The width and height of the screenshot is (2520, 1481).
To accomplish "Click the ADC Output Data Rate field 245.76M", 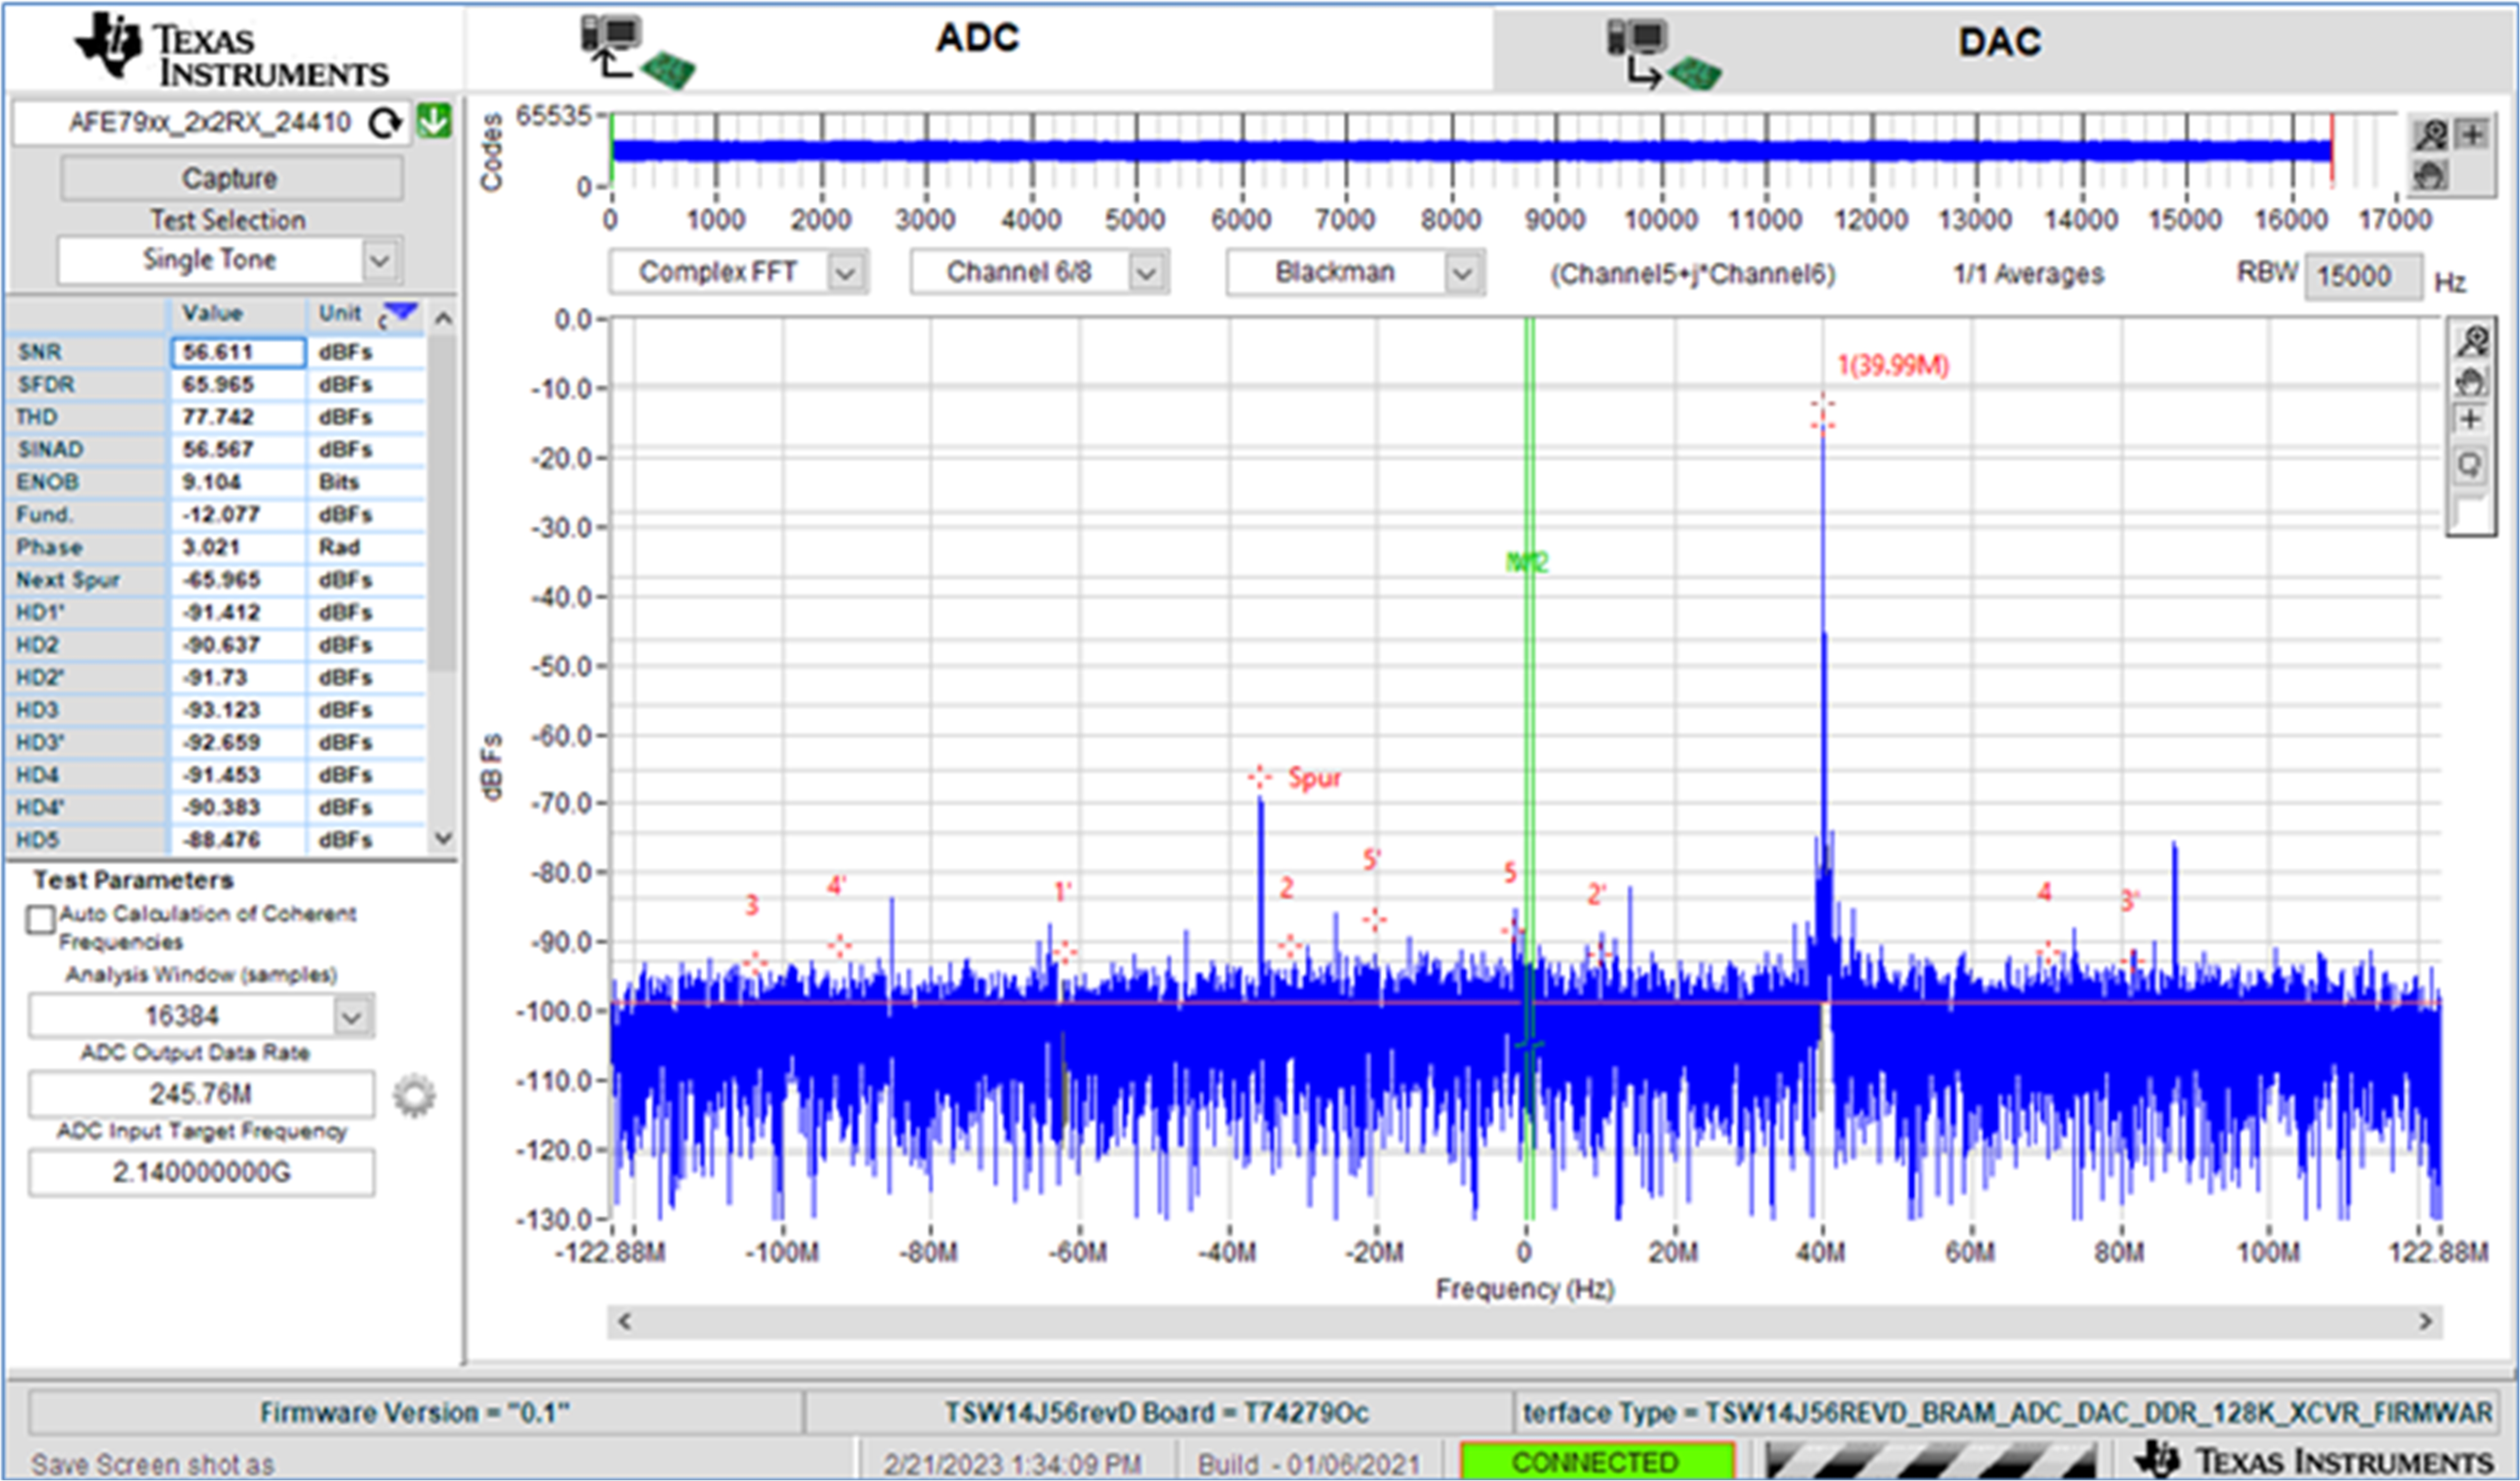I will (201, 1094).
